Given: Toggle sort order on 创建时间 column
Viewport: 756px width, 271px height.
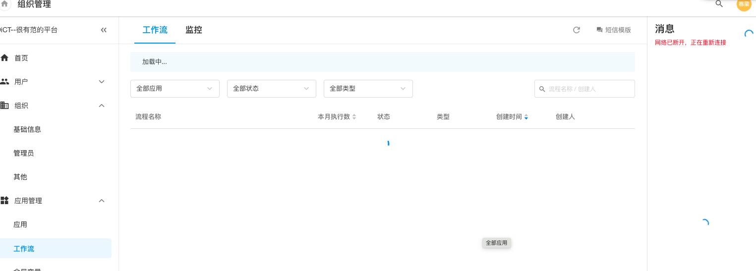Looking at the screenshot, I should (x=526, y=117).
